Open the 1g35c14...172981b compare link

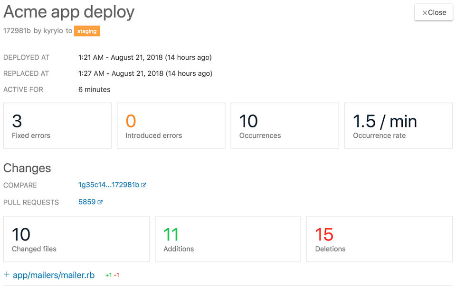109,185
